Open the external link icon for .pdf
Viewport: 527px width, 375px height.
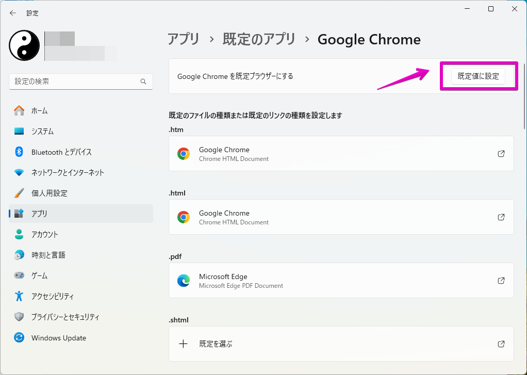501,281
